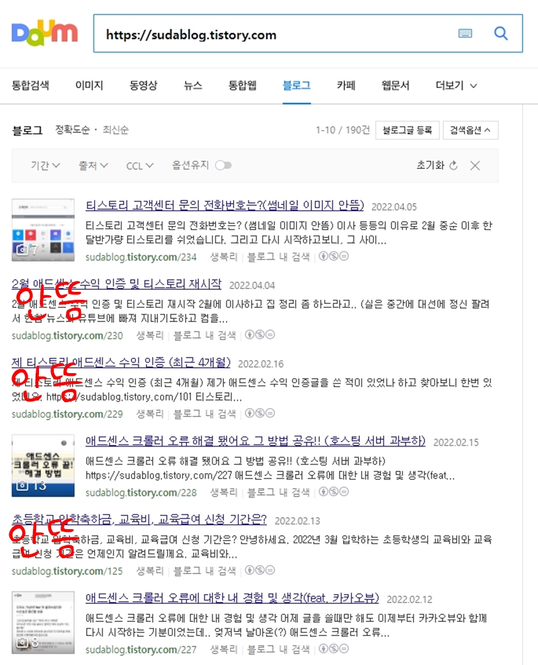
Task: Click 블로그 내 검색 under /230 result
Action: (x=204, y=335)
